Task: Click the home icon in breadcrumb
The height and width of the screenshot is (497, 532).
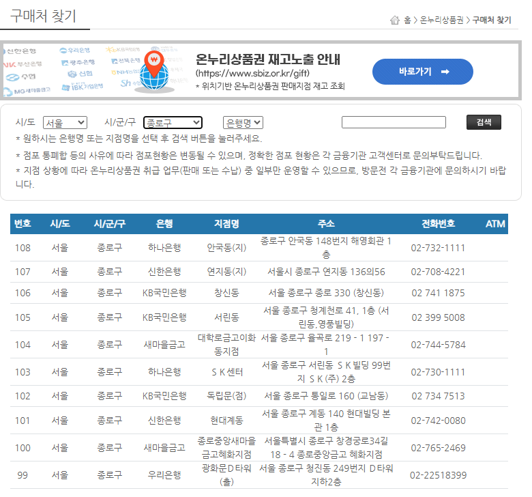Action: (x=395, y=20)
